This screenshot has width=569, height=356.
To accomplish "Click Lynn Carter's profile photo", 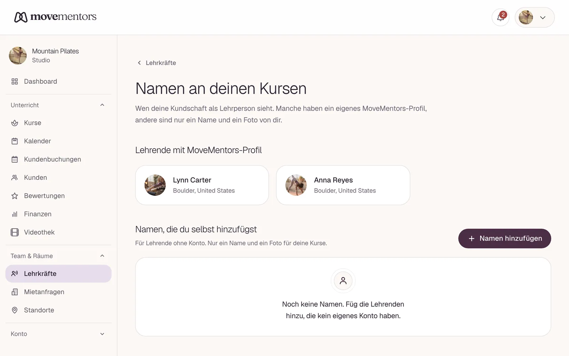I will point(155,185).
